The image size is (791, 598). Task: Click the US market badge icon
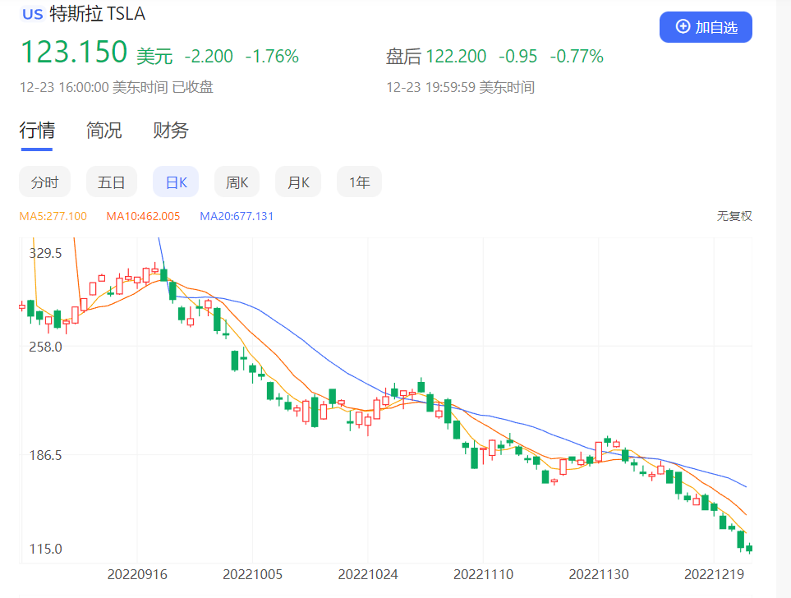tap(33, 14)
